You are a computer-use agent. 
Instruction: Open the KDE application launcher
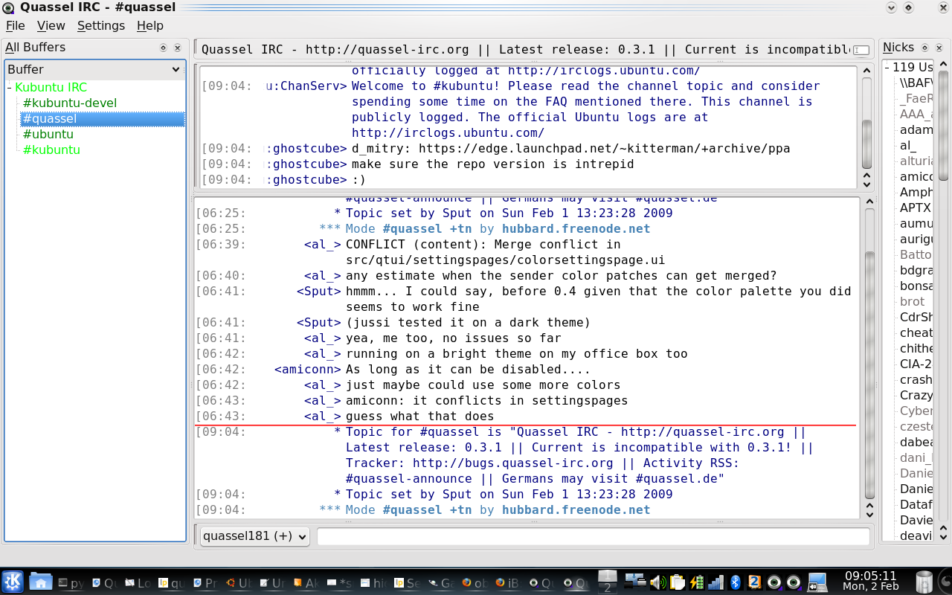click(13, 582)
